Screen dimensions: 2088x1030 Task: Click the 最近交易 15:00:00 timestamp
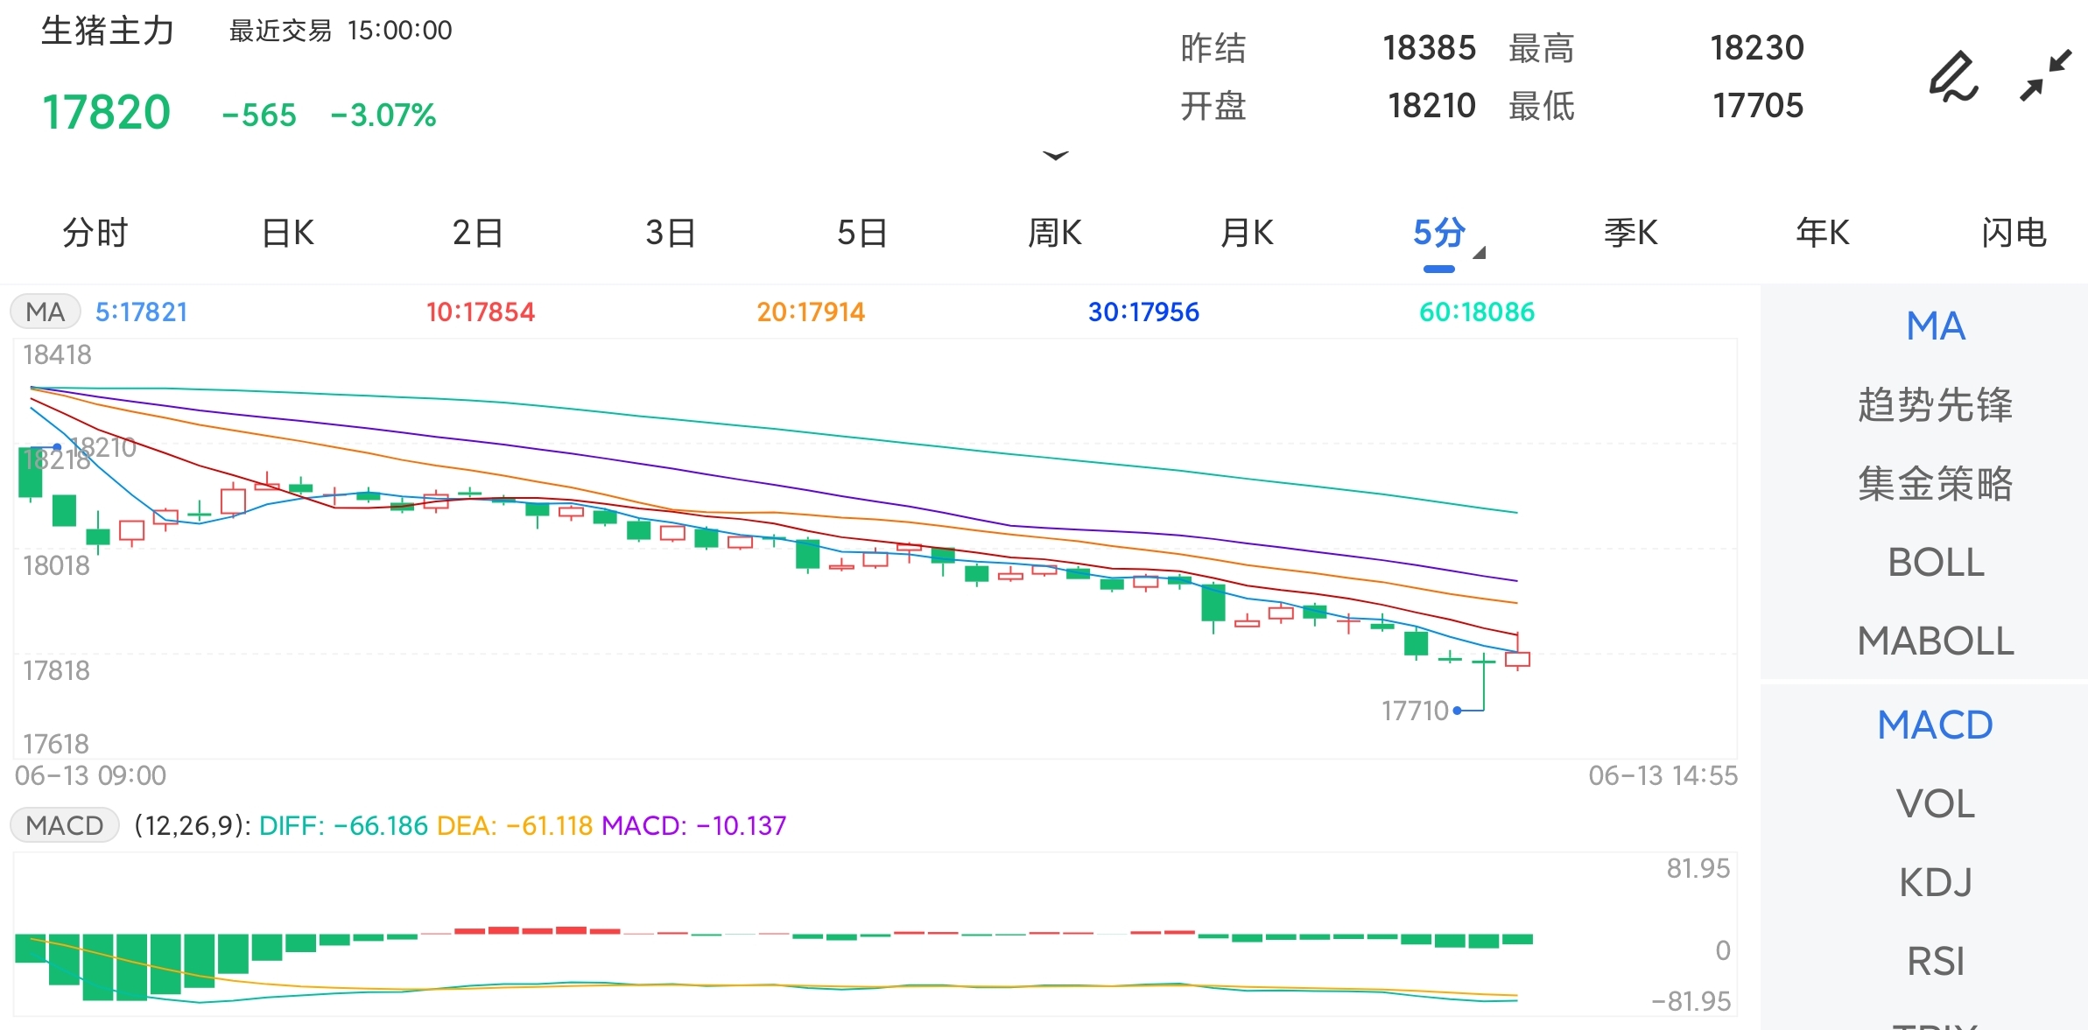tap(341, 31)
